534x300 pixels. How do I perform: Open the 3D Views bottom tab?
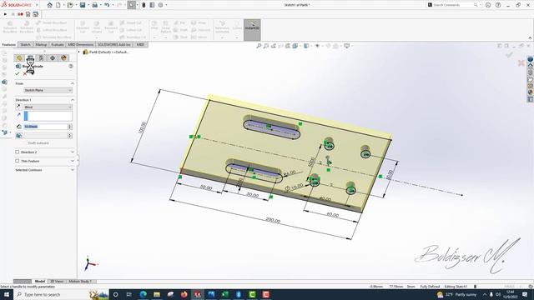pyautogui.click(x=57, y=282)
